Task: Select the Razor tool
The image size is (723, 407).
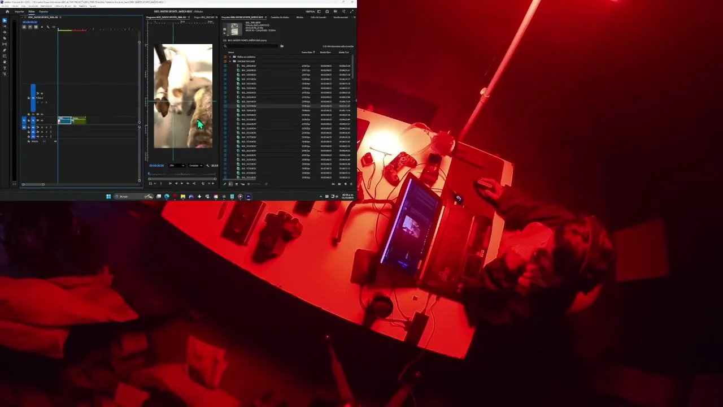Action: tap(5, 38)
